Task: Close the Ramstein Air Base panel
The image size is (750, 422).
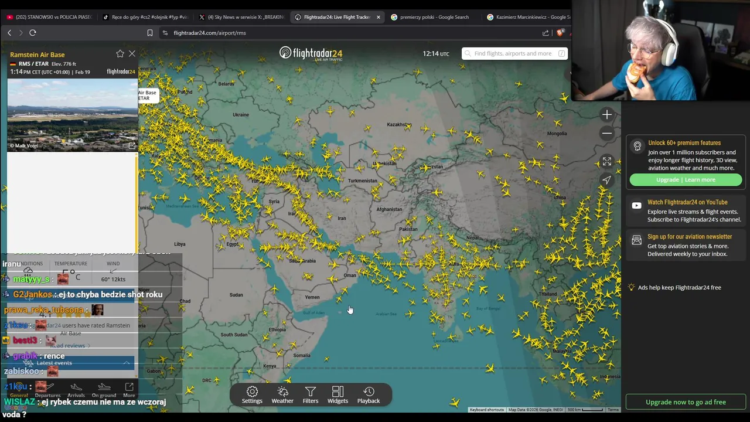Action: (132, 53)
